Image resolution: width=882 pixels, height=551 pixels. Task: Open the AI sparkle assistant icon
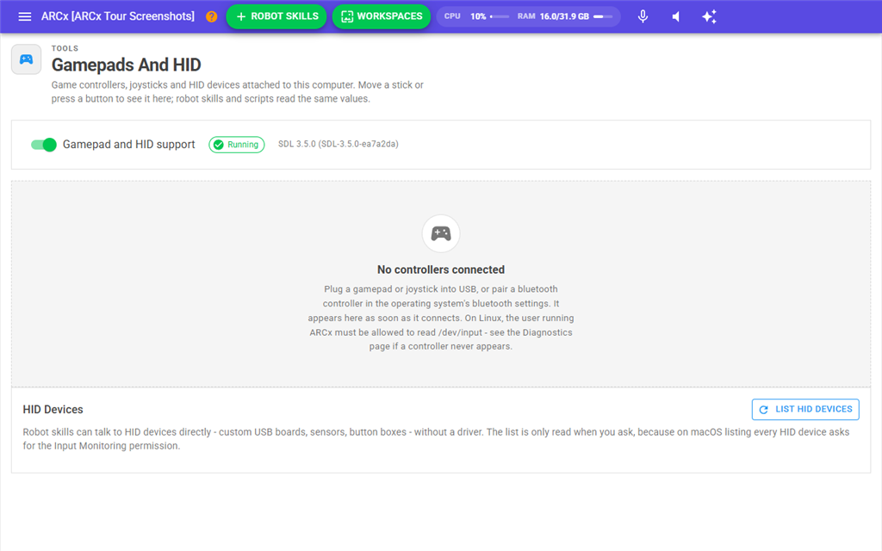click(710, 16)
